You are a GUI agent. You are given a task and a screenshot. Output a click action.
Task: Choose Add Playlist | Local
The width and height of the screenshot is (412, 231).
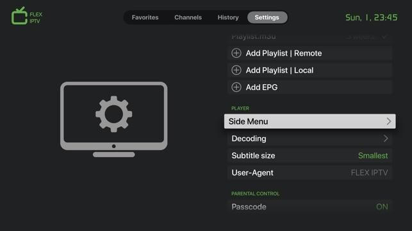pyautogui.click(x=309, y=70)
